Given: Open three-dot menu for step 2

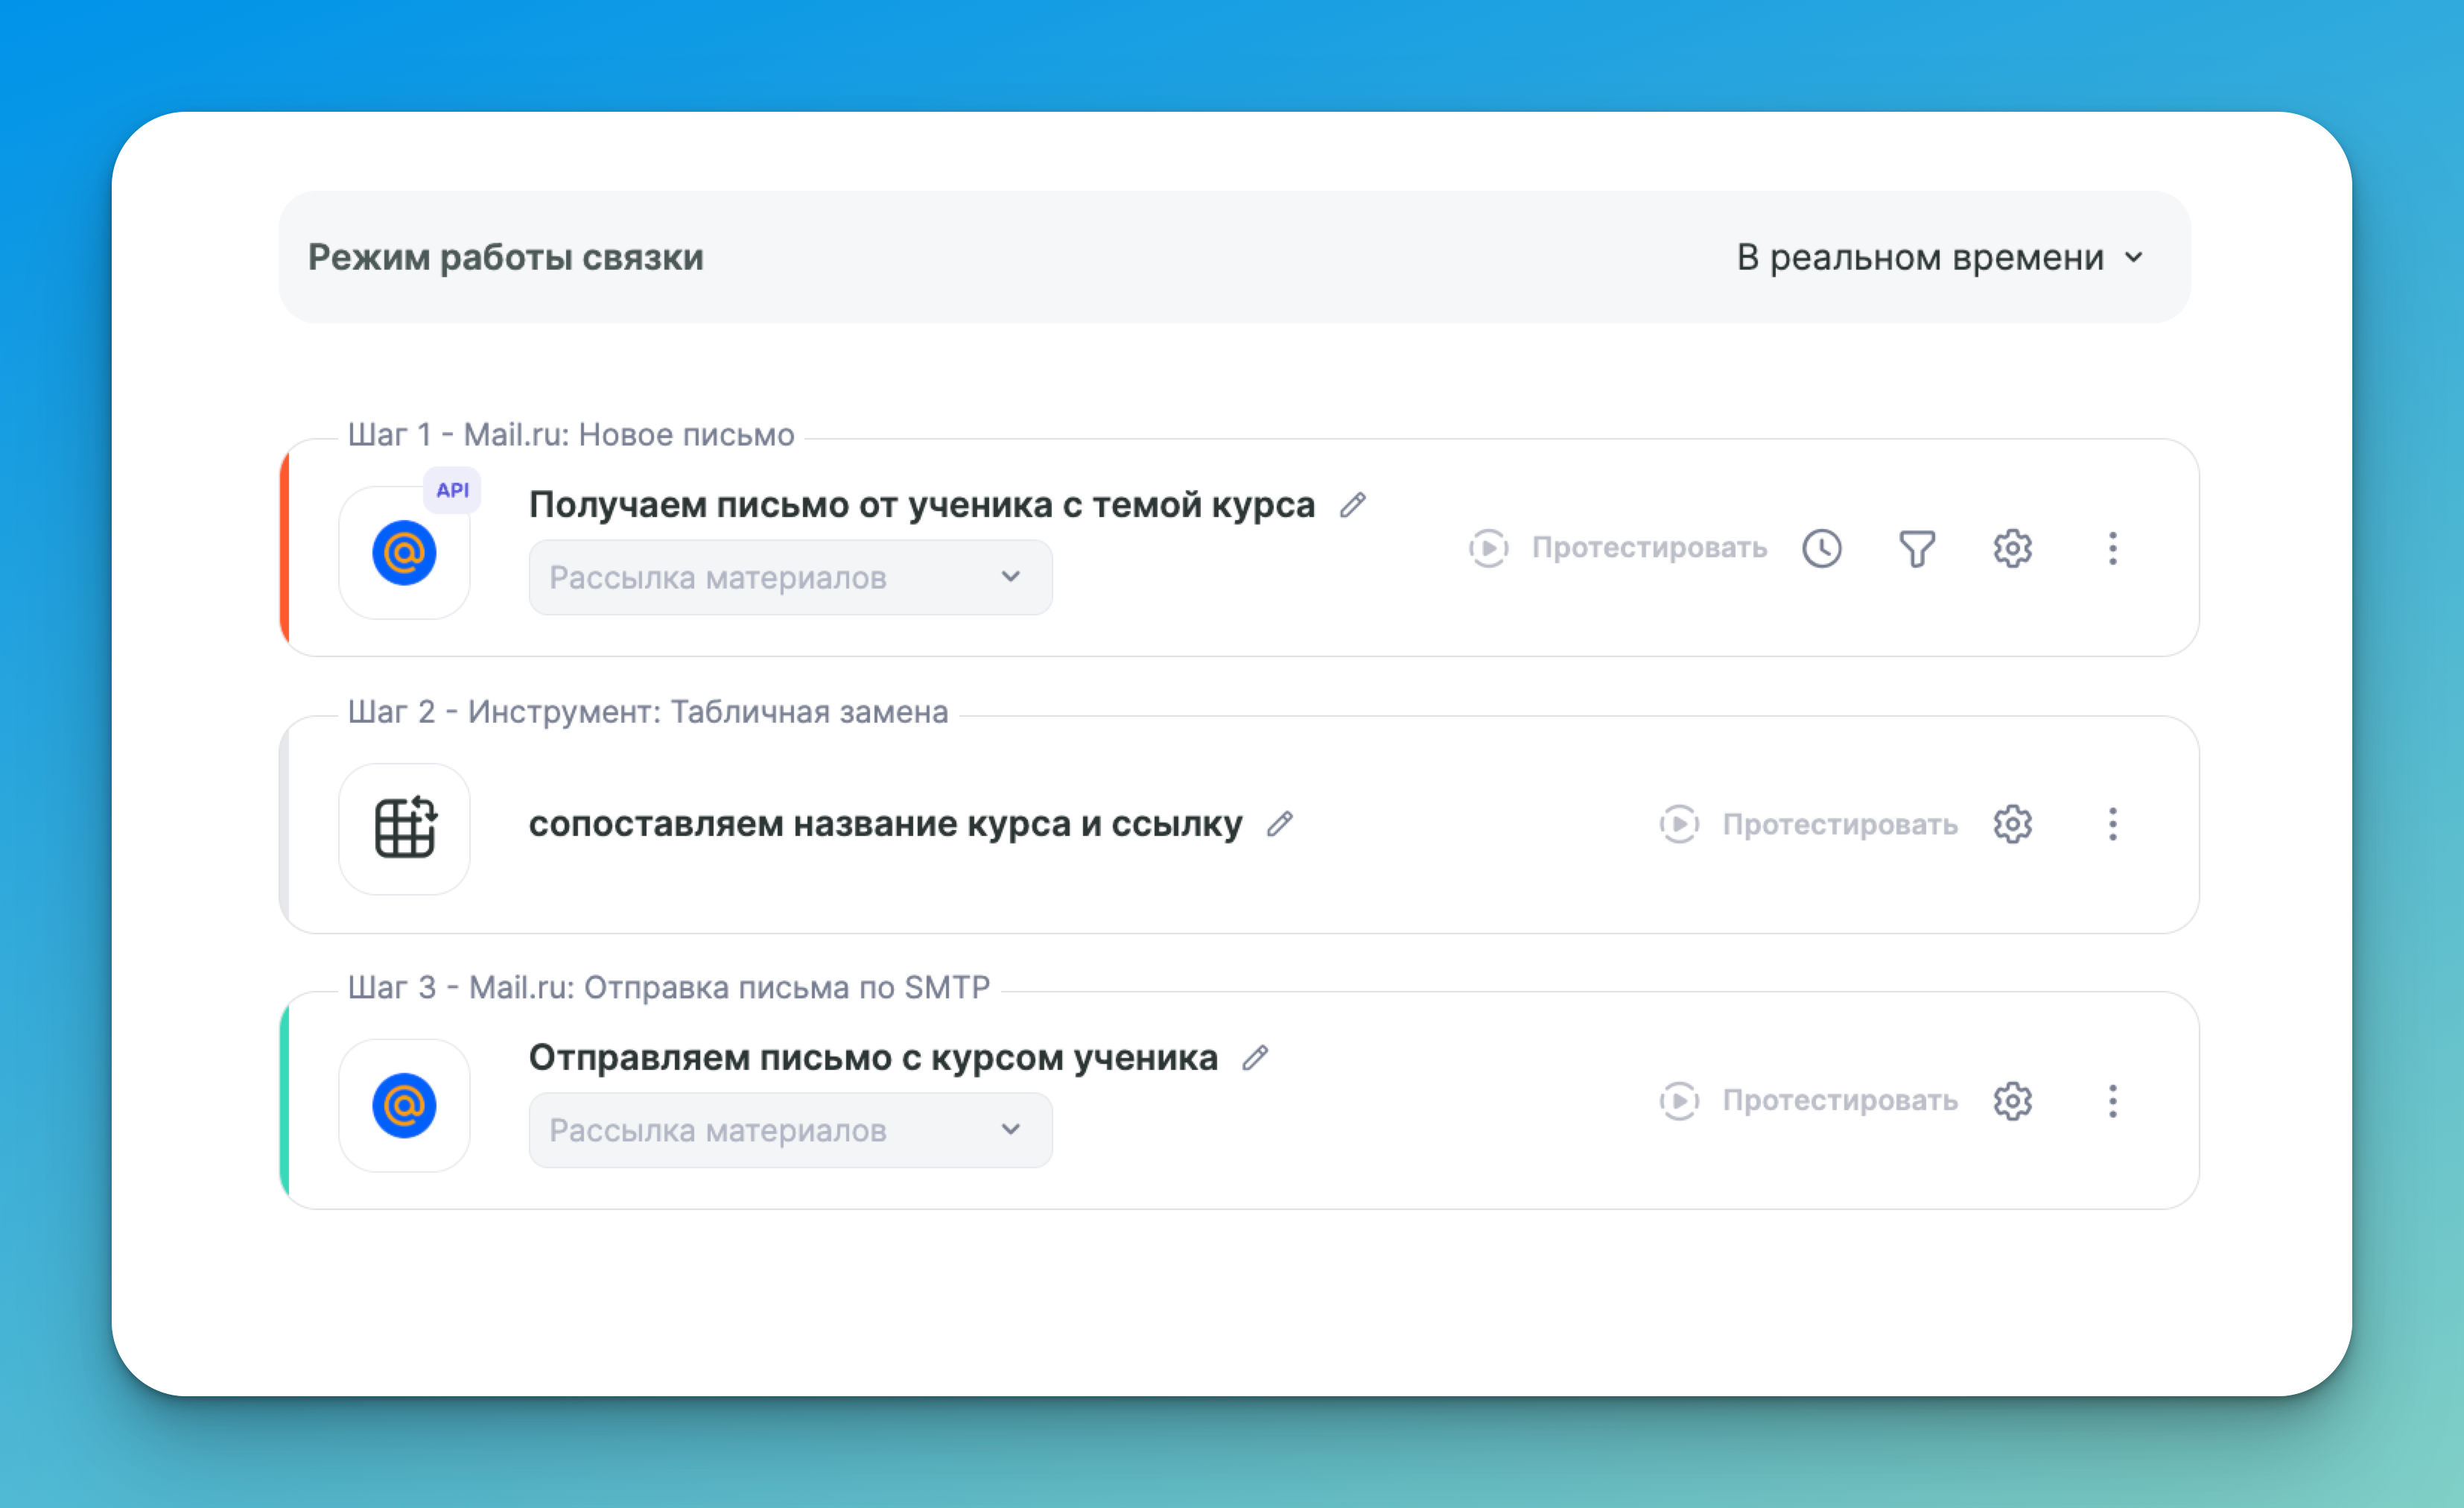Looking at the screenshot, I should [x=2112, y=824].
